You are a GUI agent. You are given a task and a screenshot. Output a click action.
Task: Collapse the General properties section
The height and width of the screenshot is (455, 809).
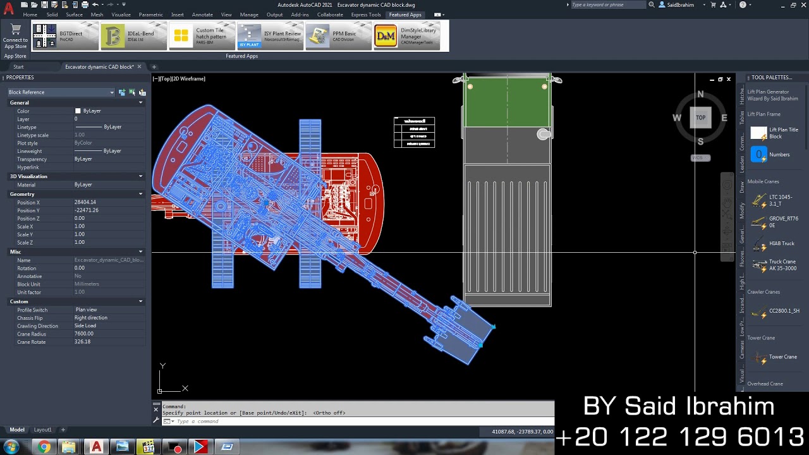pyautogui.click(x=140, y=102)
